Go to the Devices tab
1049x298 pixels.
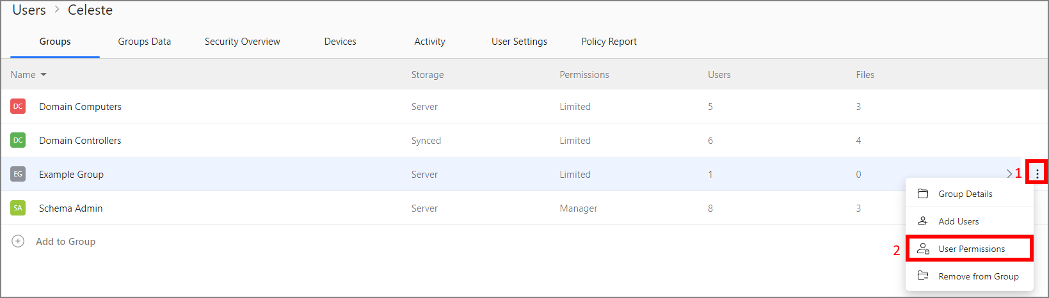point(340,42)
